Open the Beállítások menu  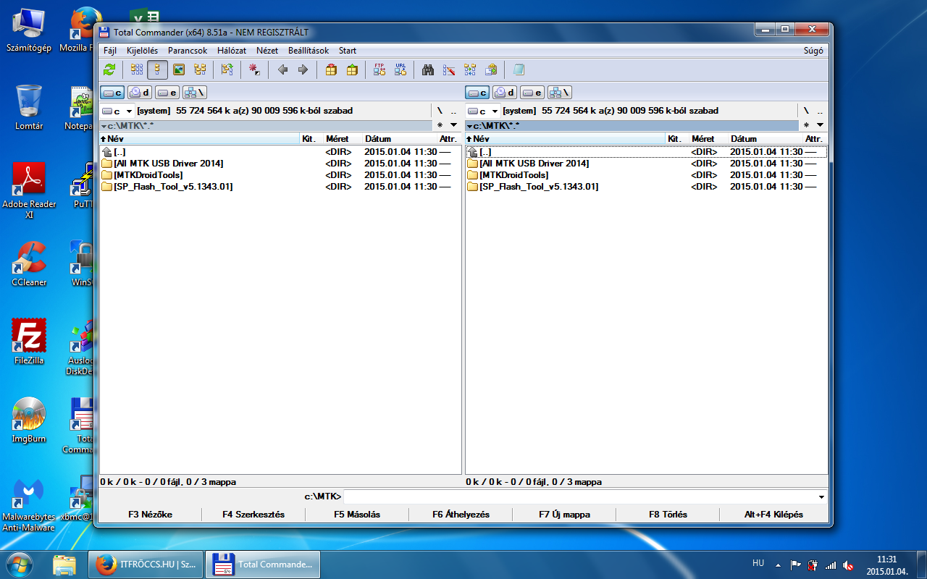coord(308,51)
